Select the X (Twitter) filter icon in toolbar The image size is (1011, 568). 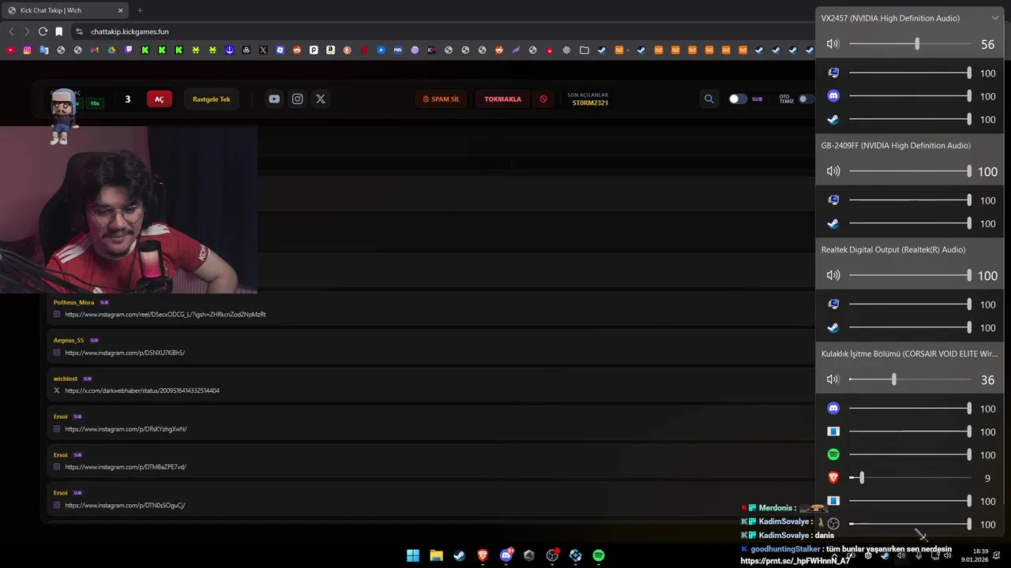point(321,99)
